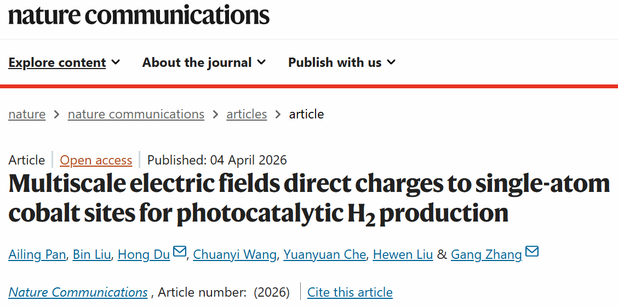Expand the Explore content menu
This screenshot has height=306, width=618.
click(x=64, y=63)
